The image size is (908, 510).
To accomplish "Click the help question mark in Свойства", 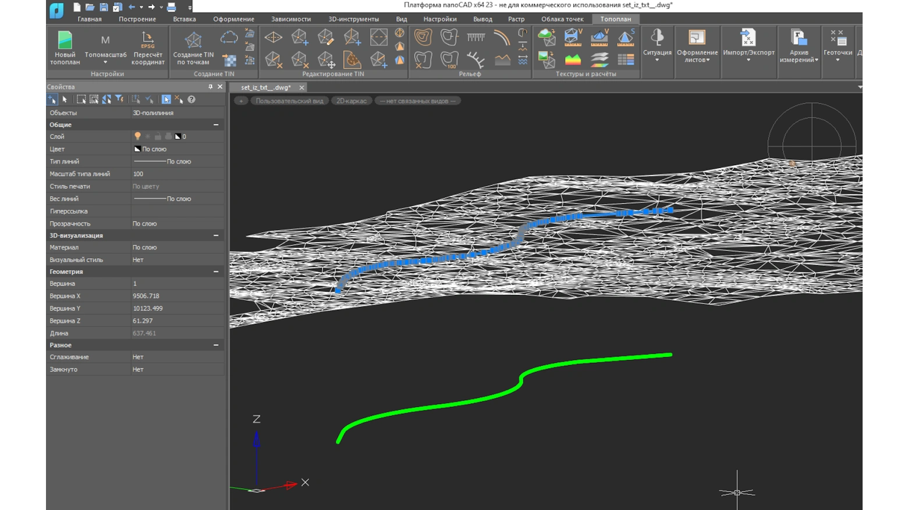I will [191, 99].
